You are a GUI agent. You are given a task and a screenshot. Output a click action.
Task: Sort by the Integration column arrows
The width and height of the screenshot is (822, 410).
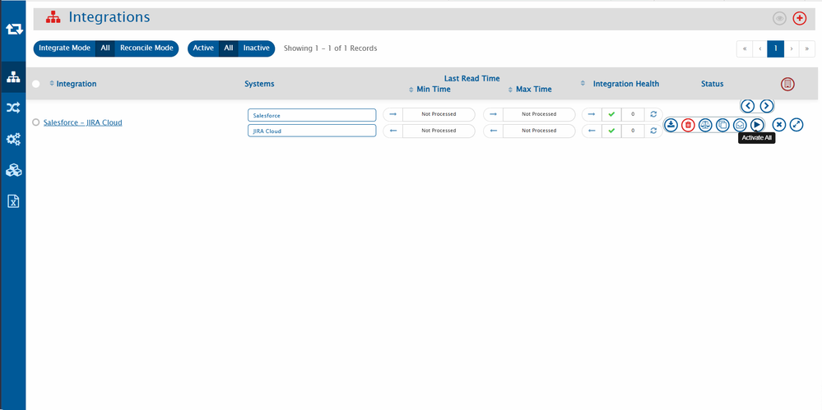point(51,84)
